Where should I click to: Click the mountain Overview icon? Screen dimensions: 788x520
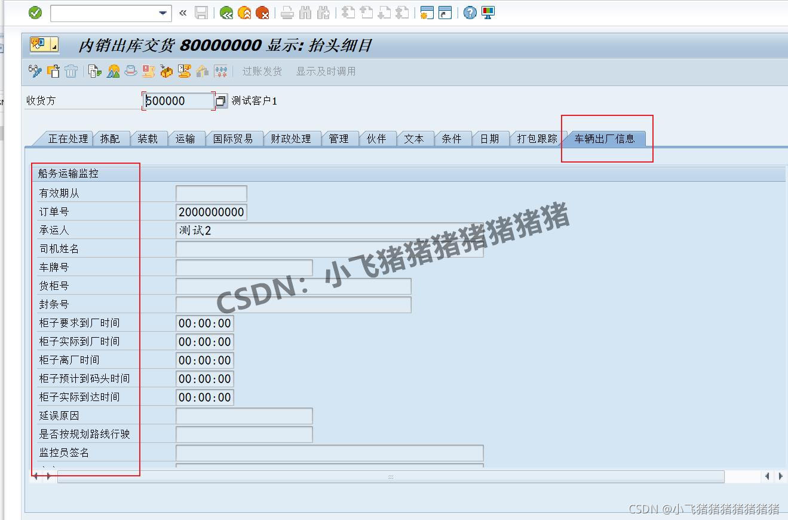(113, 71)
